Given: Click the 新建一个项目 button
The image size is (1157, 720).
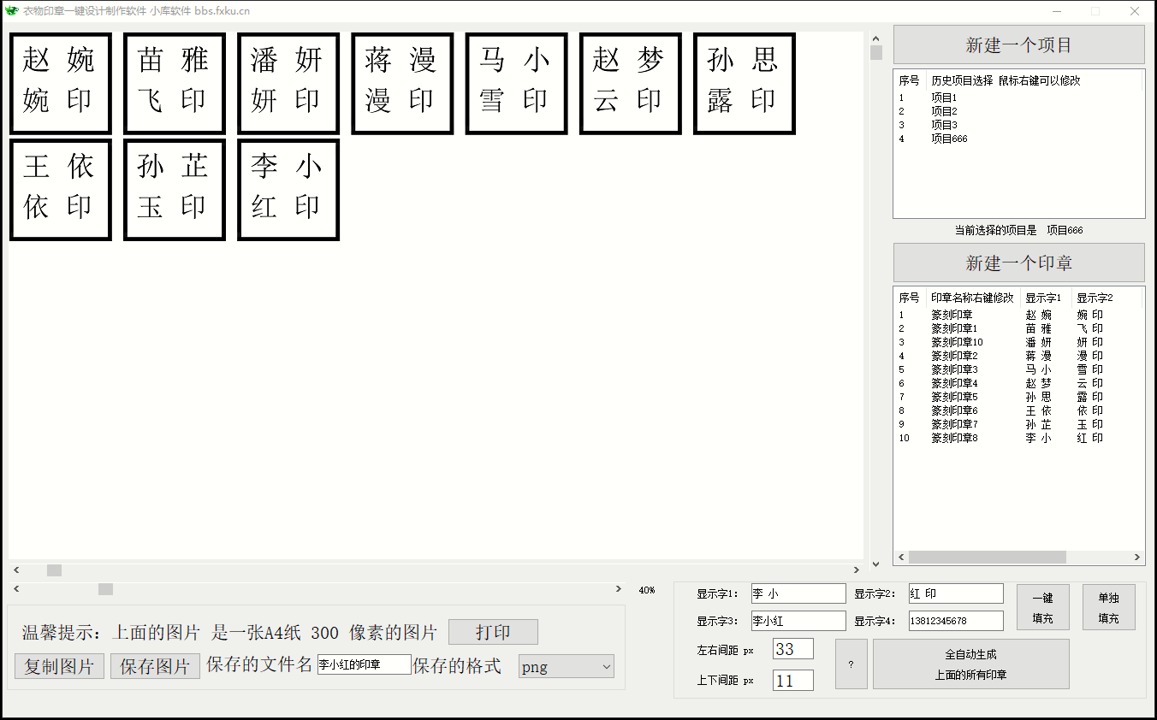Looking at the screenshot, I should coord(1018,44).
